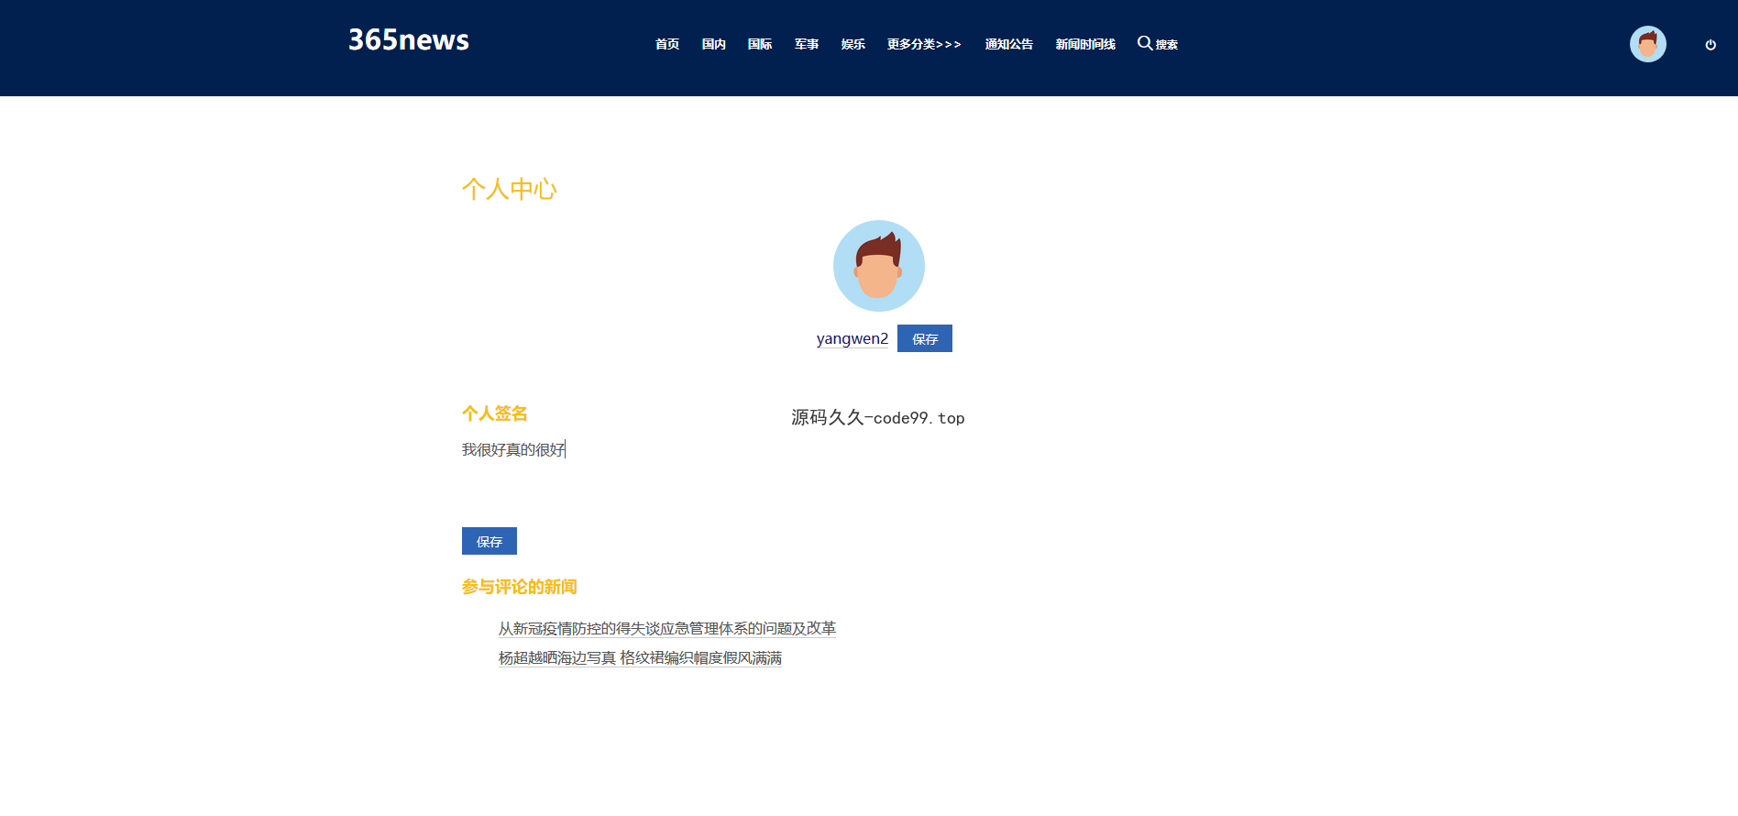
Task: Save the username with 保存 button
Action: pos(924,338)
